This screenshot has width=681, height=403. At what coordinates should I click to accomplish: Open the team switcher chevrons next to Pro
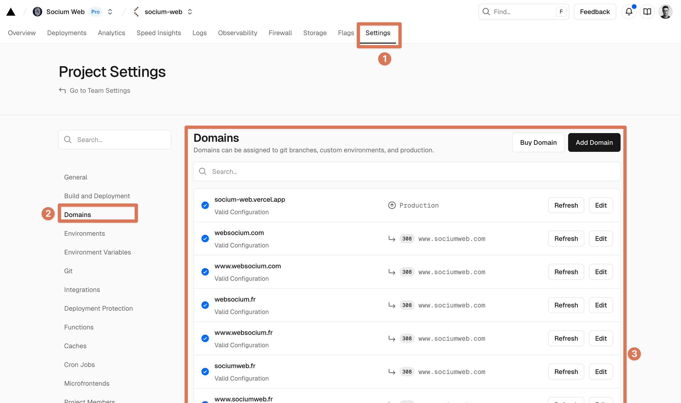click(x=110, y=12)
